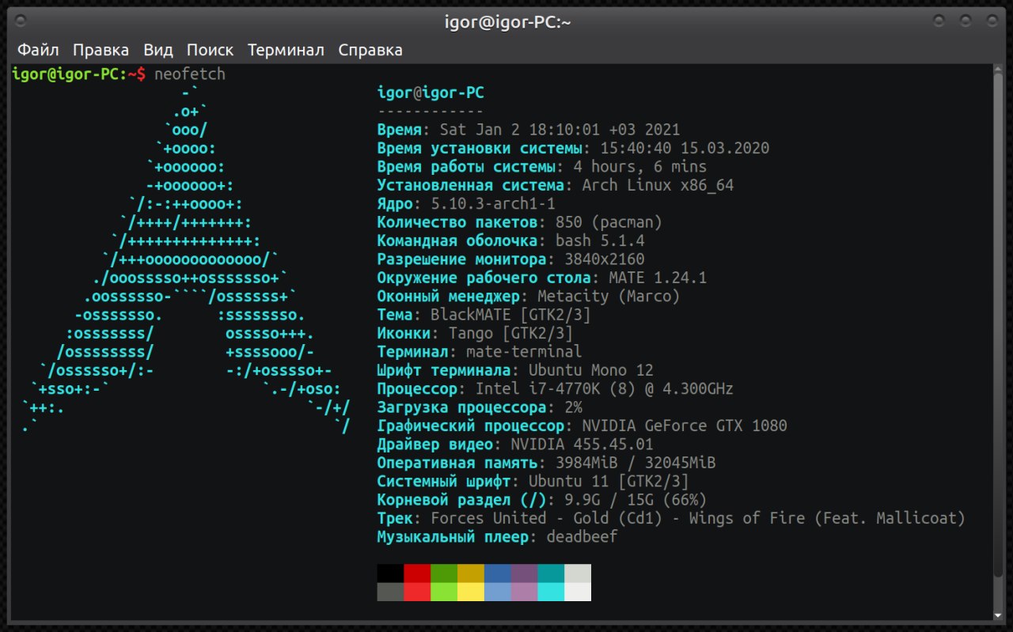Click the window title 'igor@igor-PC:~'

pos(508,21)
